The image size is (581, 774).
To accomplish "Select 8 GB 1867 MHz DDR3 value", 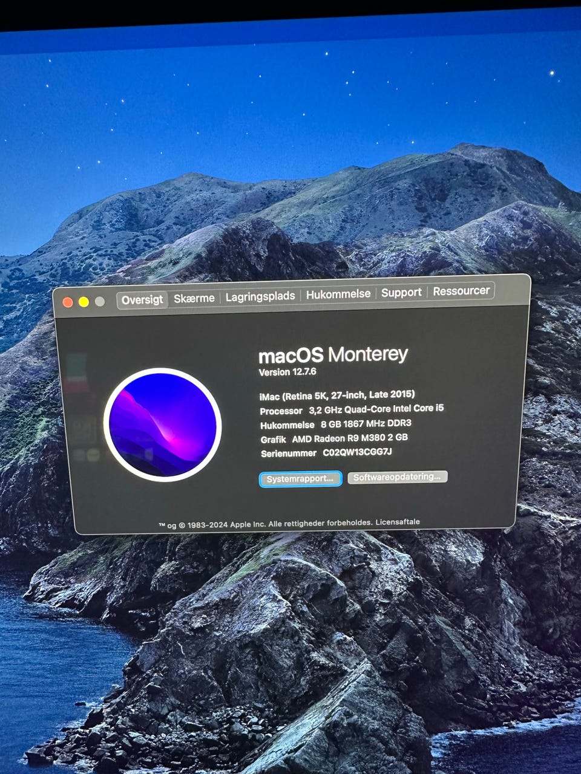I will point(366,423).
